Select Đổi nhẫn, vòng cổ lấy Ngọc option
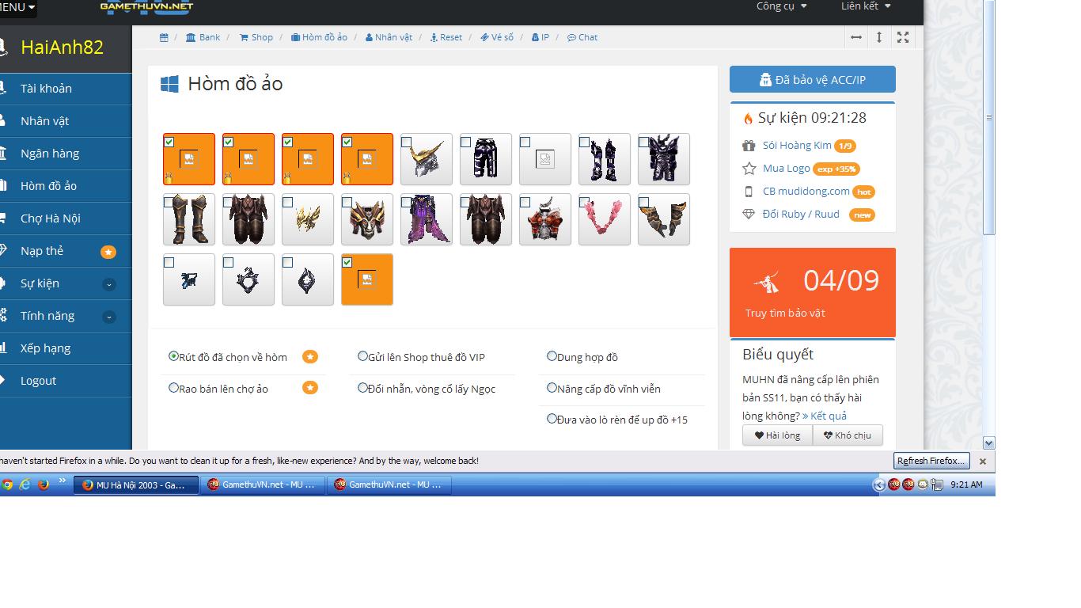 pyautogui.click(x=362, y=388)
